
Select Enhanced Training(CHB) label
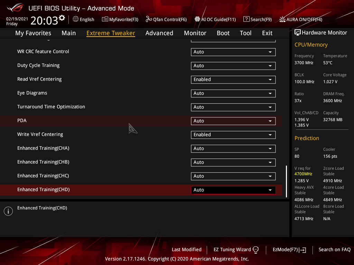pyautogui.click(x=43, y=162)
